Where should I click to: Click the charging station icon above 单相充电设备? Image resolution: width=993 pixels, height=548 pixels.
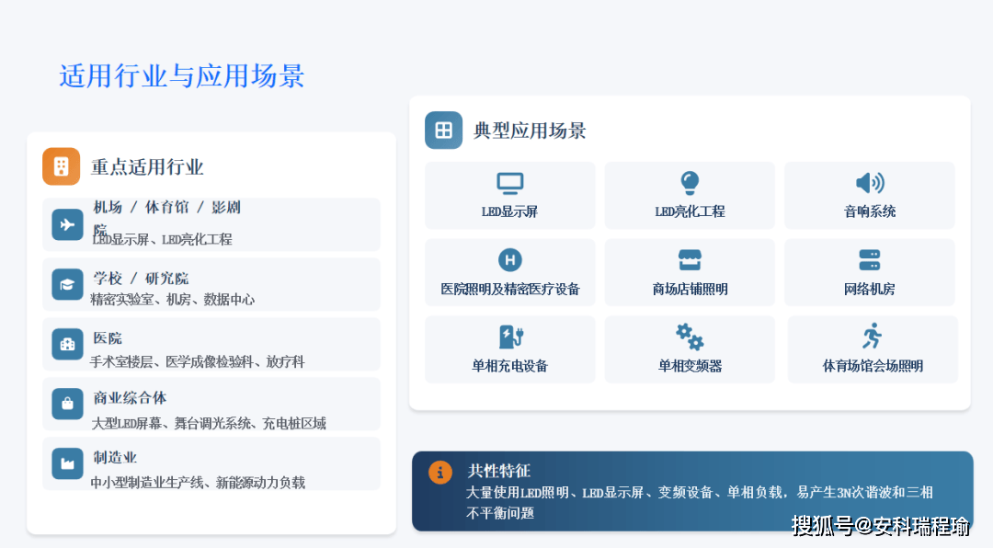click(x=511, y=337)
